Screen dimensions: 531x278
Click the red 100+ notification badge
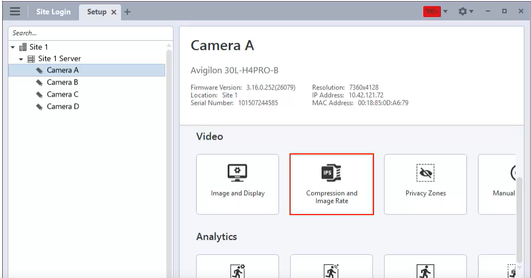(432, 12)
